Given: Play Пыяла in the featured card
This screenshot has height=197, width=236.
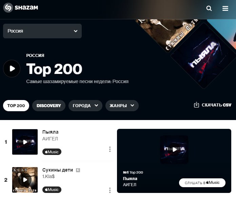Looking at the screenshot, I should (x=174, y=150).
